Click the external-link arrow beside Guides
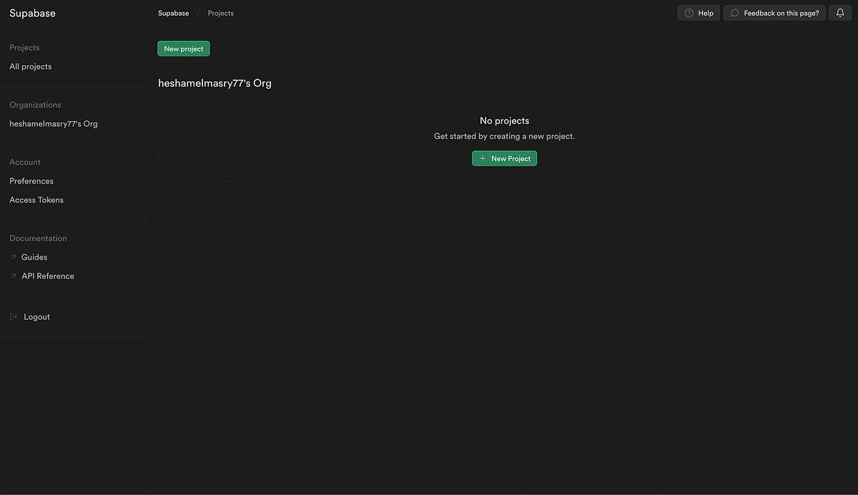Viewport: 858px width, 495px height. click(13, 256)
